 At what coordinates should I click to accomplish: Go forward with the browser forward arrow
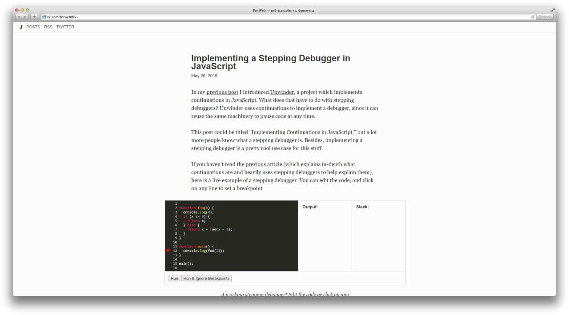pyautogui.click(x=25, y=17)
